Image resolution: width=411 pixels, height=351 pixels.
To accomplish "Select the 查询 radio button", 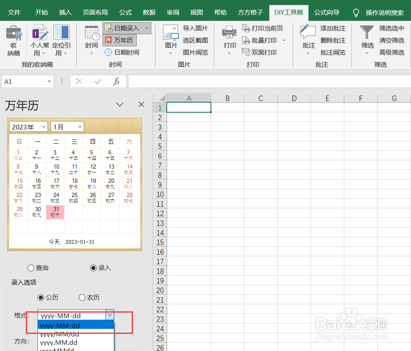I will [31, 268].
